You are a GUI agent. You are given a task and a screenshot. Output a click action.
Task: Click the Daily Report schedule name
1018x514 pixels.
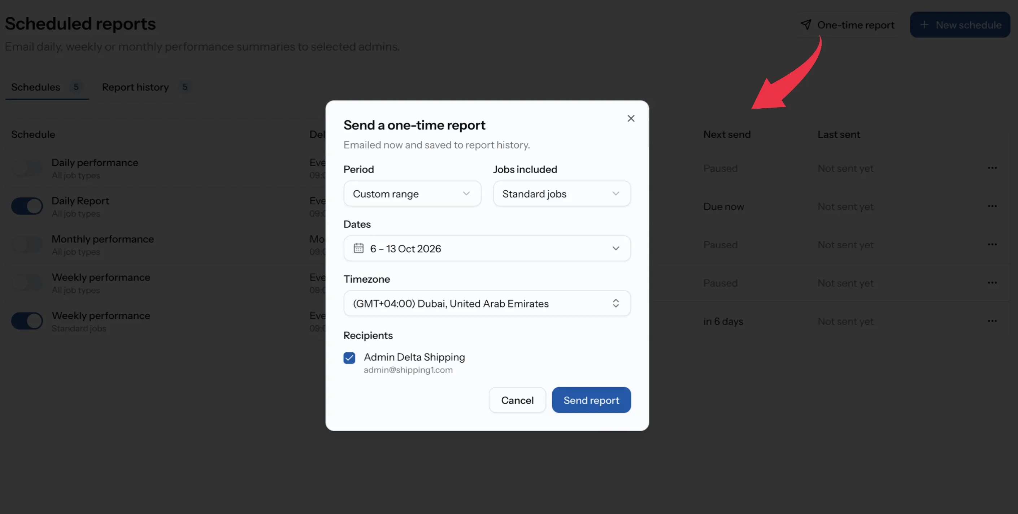click(x=80, y=201)
